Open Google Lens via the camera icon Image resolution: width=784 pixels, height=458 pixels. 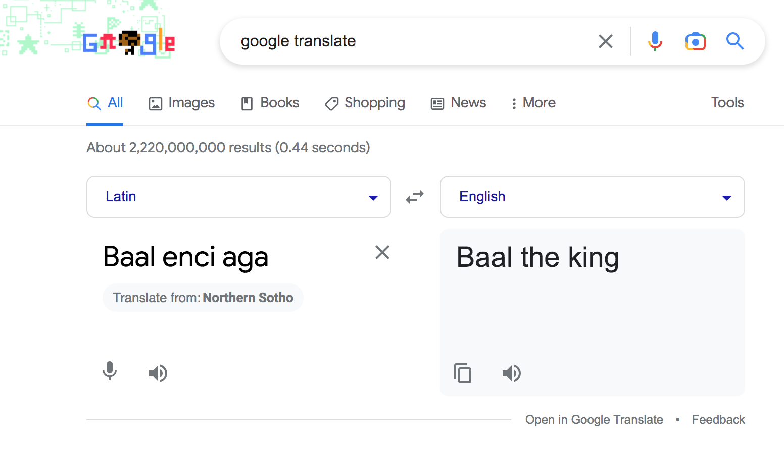click(696, 41)
